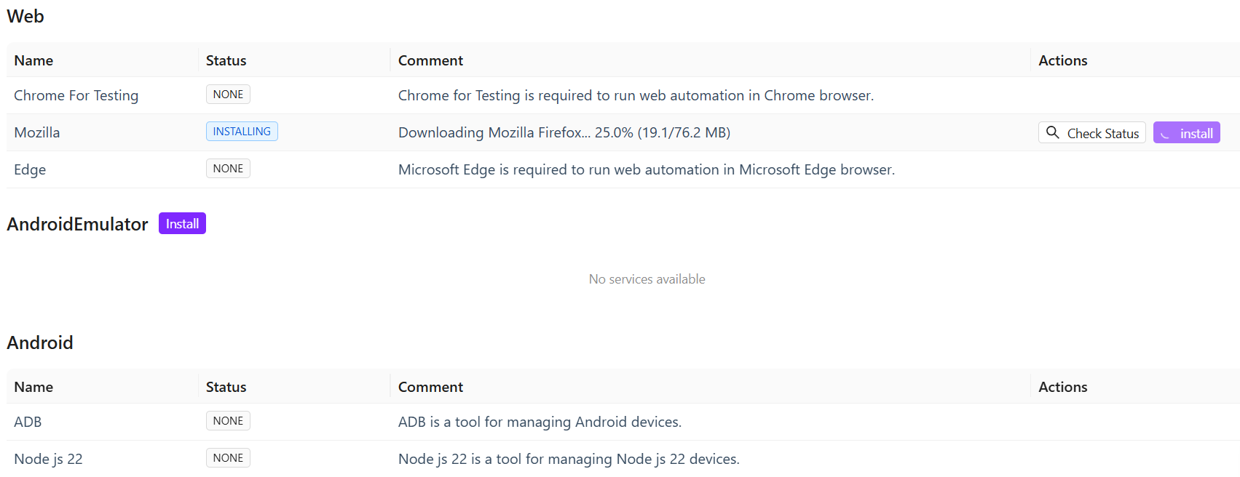Click the Status column header in Web table
Screen dimensions: 1240x477
pyautogui.click(x=226, y=60)
